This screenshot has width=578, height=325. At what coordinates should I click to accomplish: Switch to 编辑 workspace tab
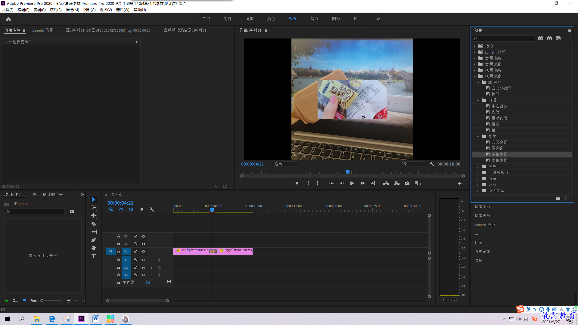tap(249, 19)
